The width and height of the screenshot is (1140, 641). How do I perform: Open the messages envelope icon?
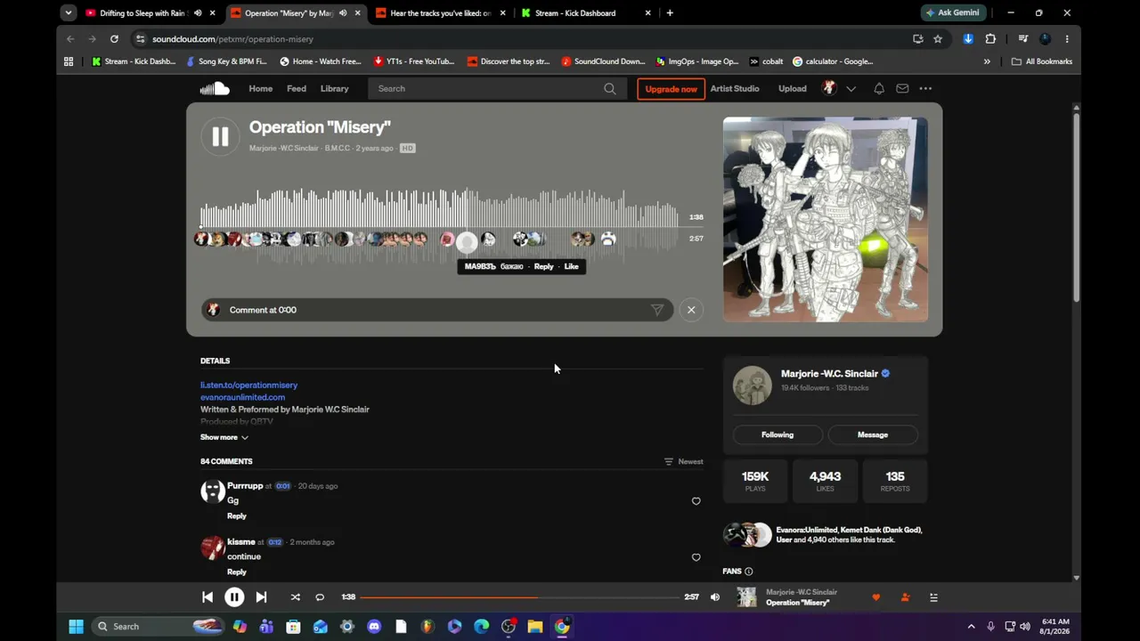(x=902, y=88)
